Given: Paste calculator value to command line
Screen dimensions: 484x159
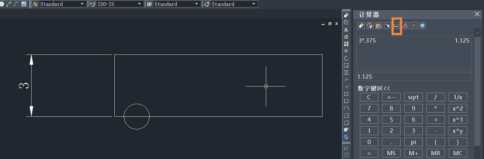Looking at the screenshot, I should [378, 26].
